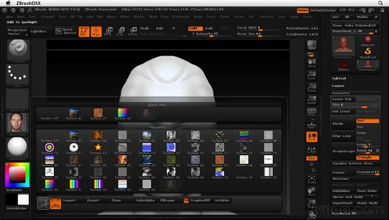Image resolution: width=389 pixels, height=220 pixels.
Task: Activate the Rotate transform button
Action: tap(133, 31)
